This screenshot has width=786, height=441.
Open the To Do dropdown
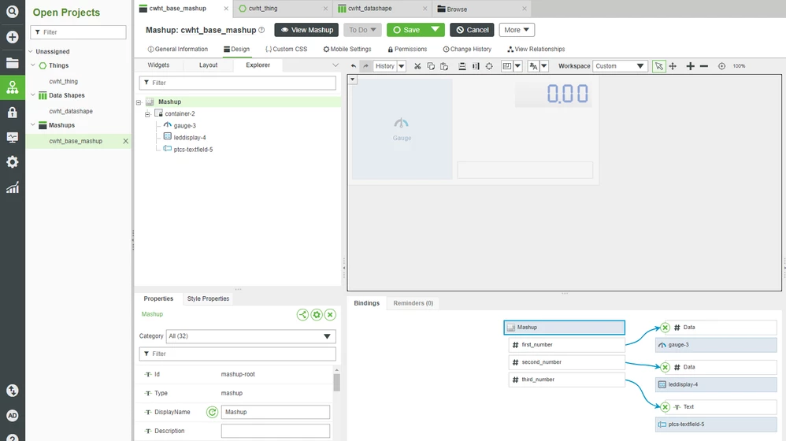coord(362,30)
